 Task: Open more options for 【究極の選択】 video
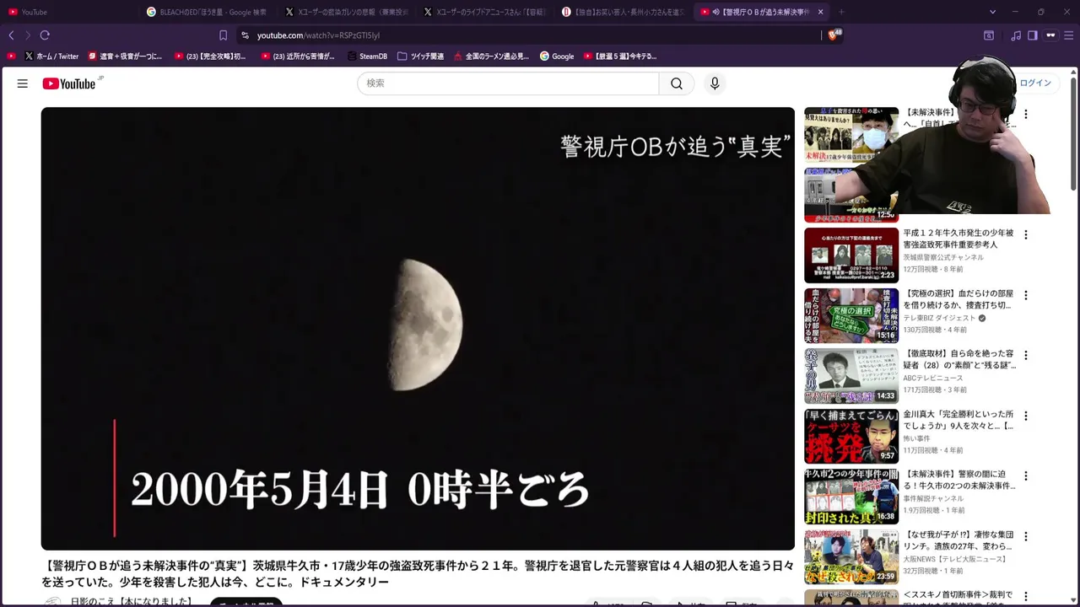tap(1026, 295)
